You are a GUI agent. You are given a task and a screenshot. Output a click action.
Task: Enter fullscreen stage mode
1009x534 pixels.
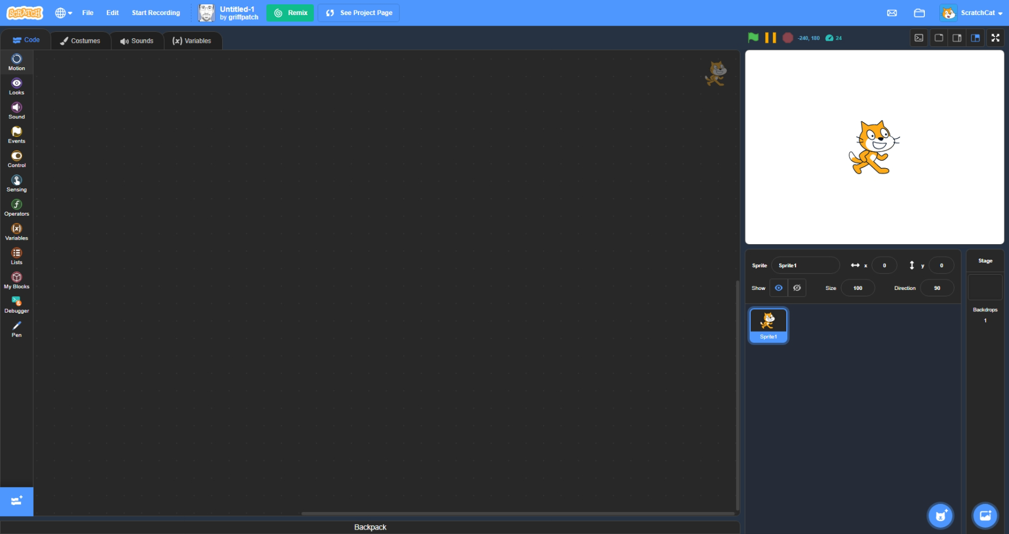pos(996,38)
